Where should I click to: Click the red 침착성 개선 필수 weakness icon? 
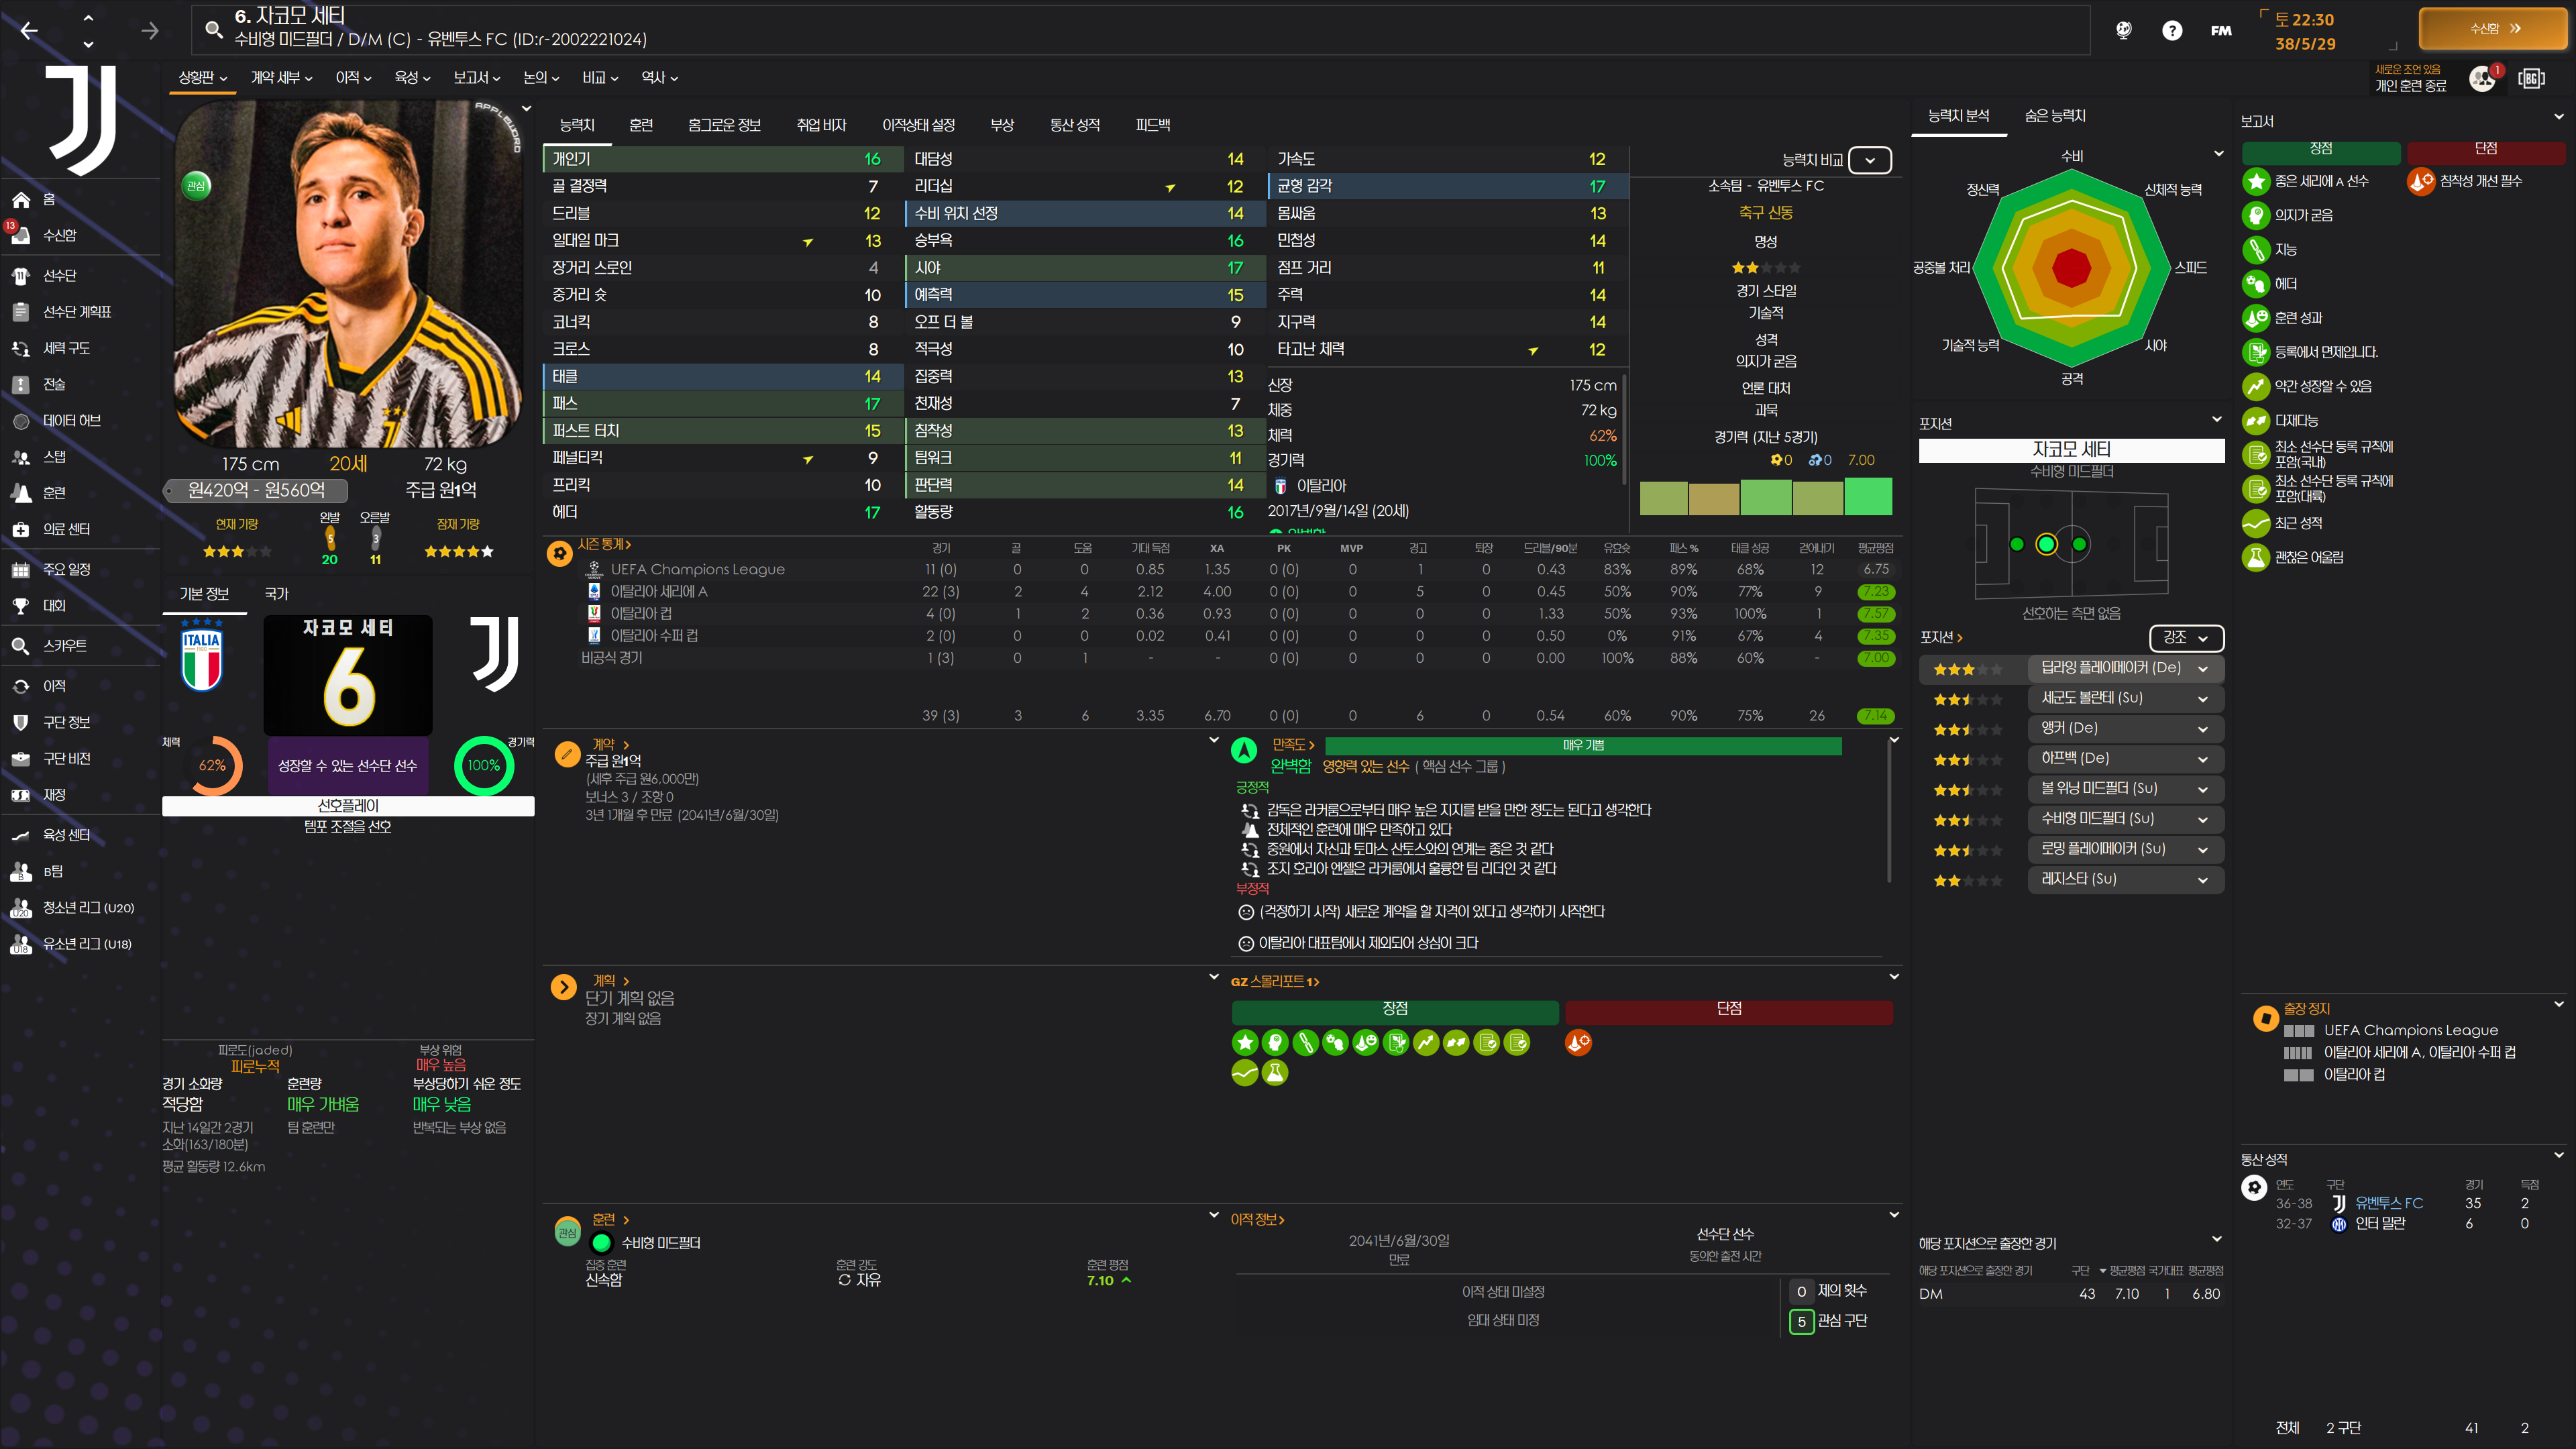pos(2421,182)
